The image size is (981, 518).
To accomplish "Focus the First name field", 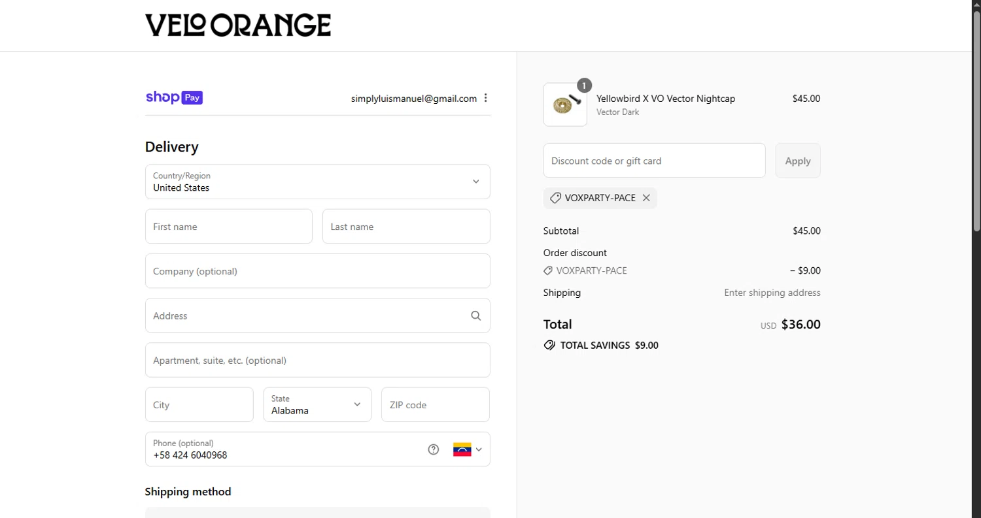I will 229,227.
